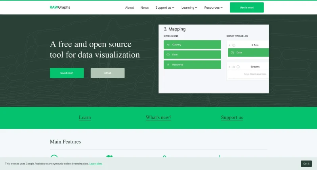Image resolution: width=317 pixels, height=170 pixels.
Task: Click the number icon on Residents chip
Action: [x=168, y=64]
